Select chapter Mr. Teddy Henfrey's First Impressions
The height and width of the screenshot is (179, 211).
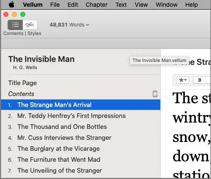(81, 116)
